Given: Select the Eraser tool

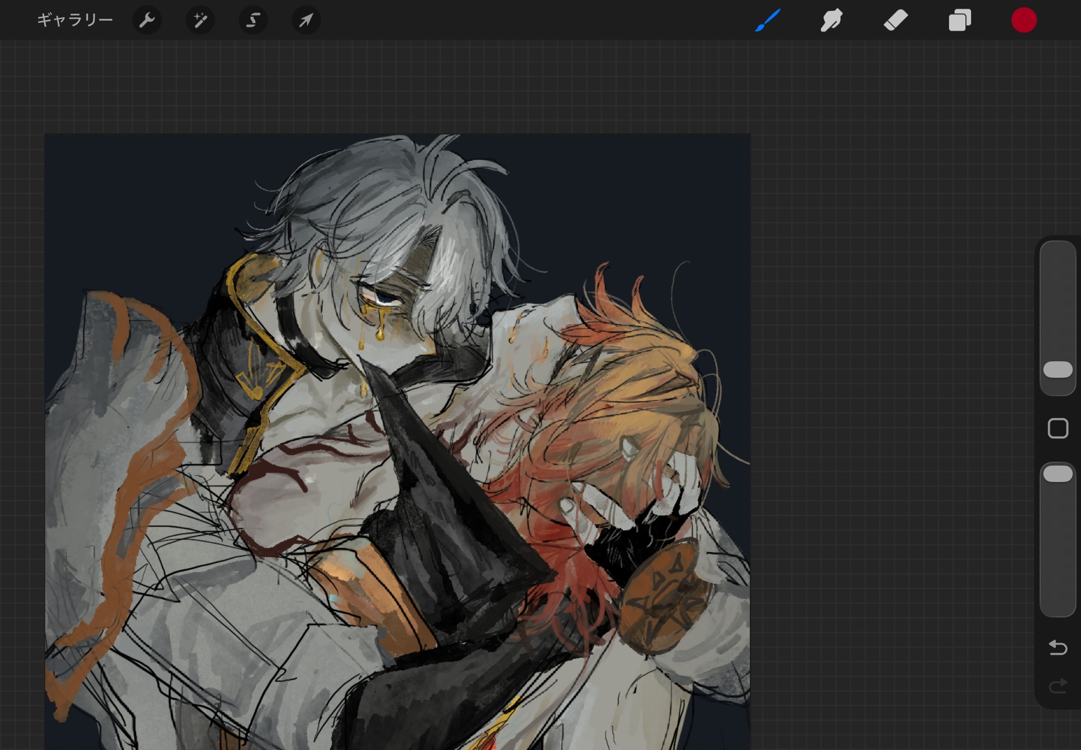Looking at the screenshot, I should [896, 21].
